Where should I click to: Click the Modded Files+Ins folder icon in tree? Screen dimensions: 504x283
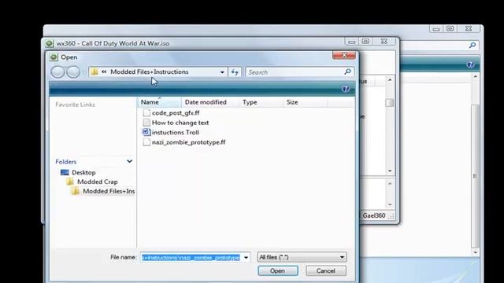click(x=76, y=191)
